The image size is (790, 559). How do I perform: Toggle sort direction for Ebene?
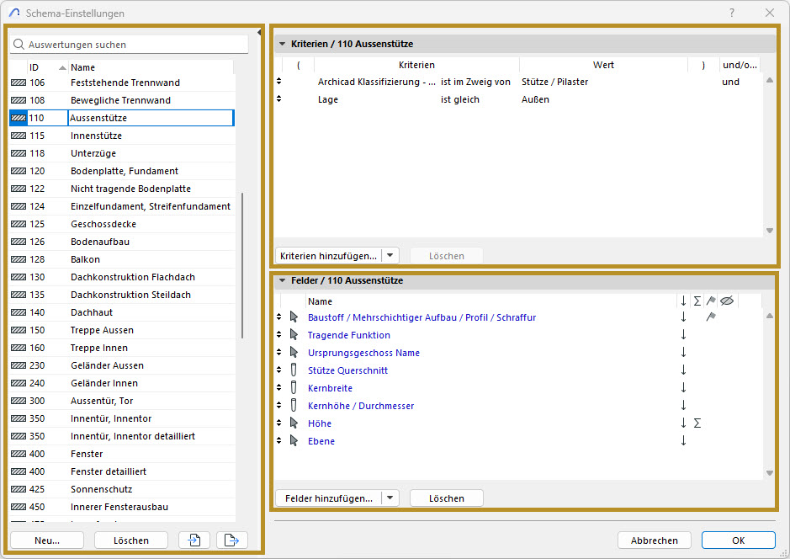tap(683, 440)
